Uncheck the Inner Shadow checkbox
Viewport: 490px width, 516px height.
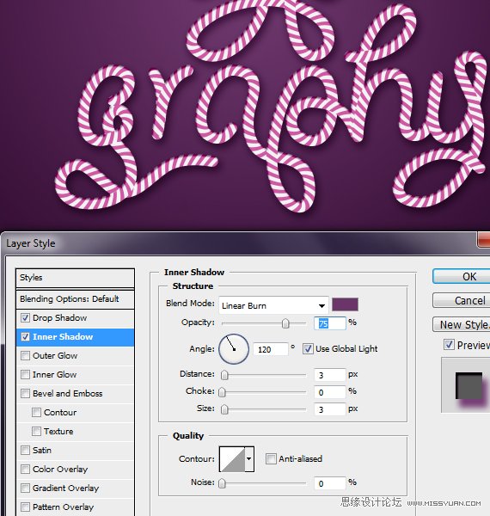tap(25, 336)
